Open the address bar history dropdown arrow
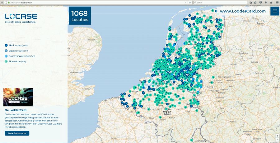280x143 pixels. tap(185, 3)
